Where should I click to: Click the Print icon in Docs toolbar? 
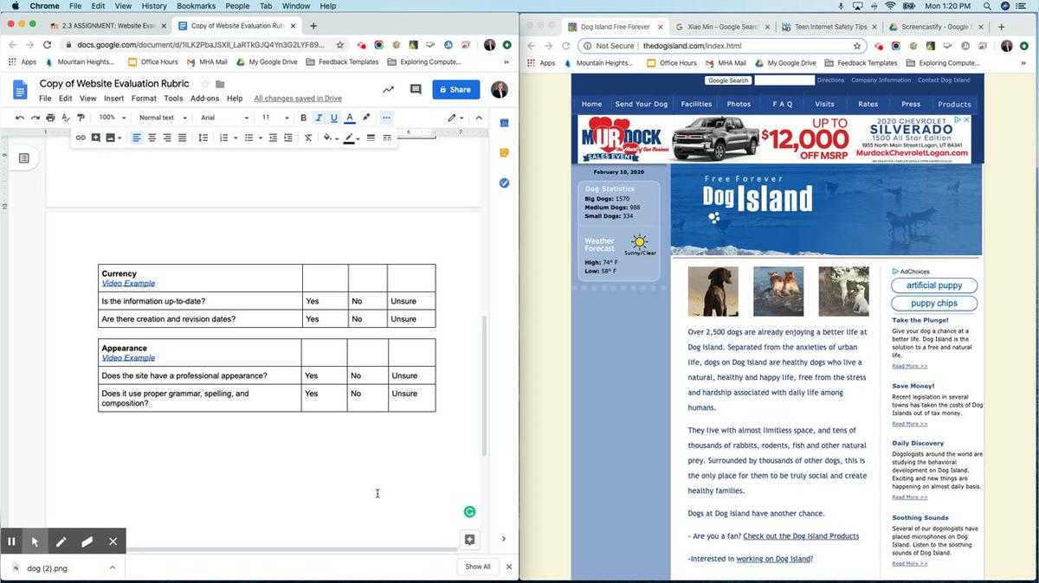tap(50, 118)
